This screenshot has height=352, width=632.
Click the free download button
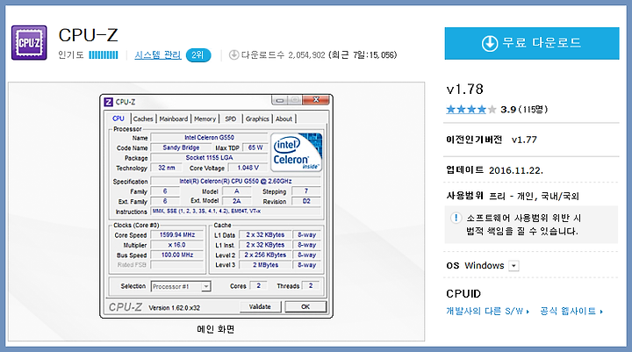[532, 43]
